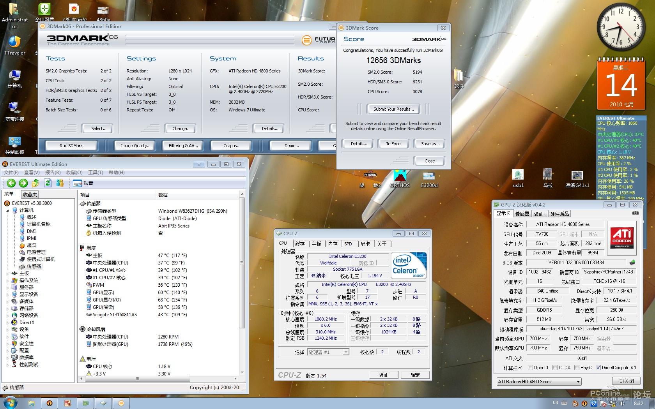
Task: Switch to 收藏夹 tab in EVEREST
Action: tap(30, 194)
